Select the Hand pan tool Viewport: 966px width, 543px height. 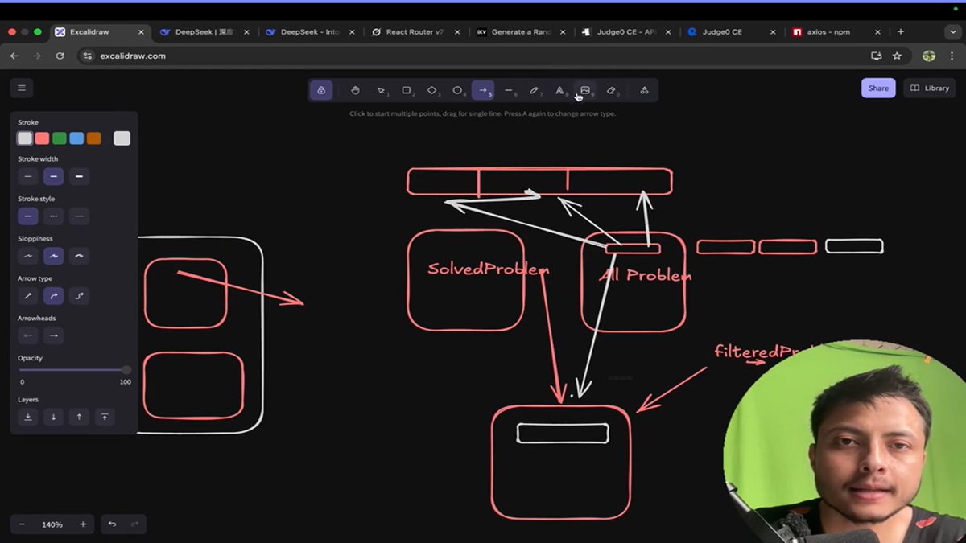pyautogui.click(x=355, y=90)
